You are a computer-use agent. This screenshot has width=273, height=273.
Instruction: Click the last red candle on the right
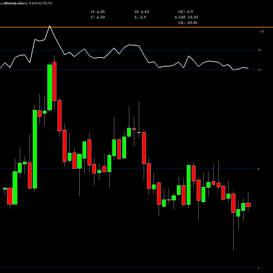(248, 205)
